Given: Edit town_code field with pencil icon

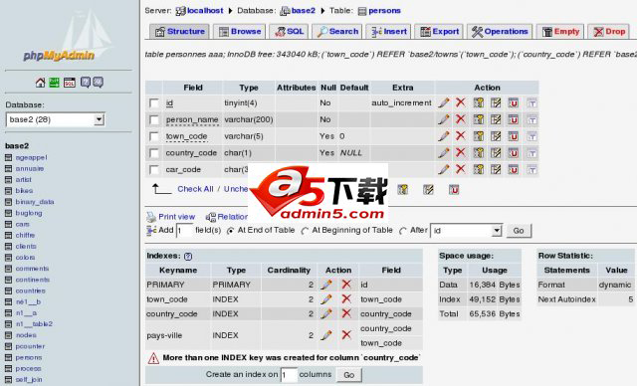Looking at the screenshot, I should coord(444,136).
